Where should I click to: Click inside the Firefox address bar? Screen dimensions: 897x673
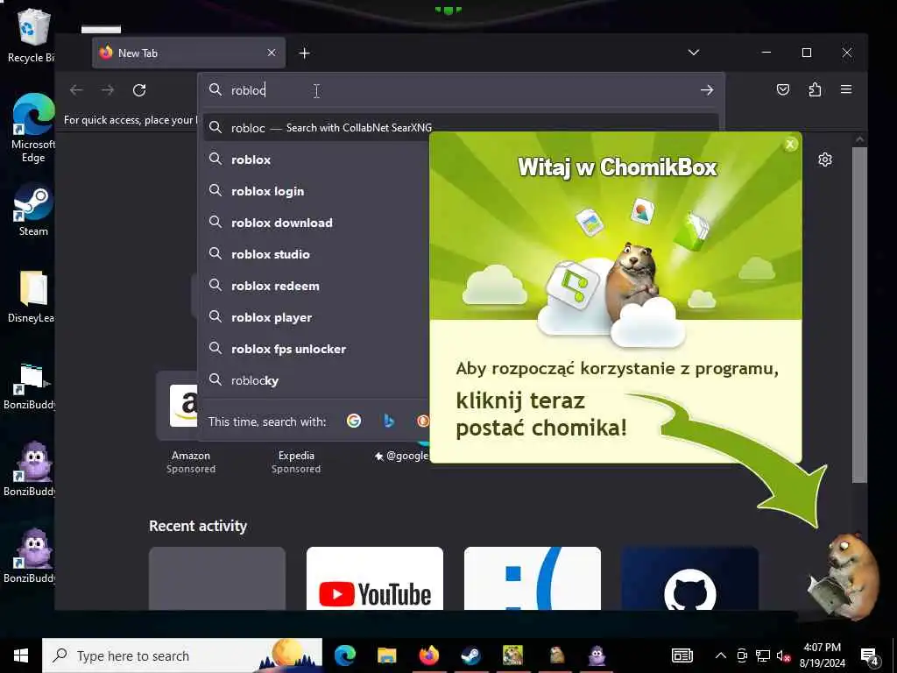click(461, 90)
